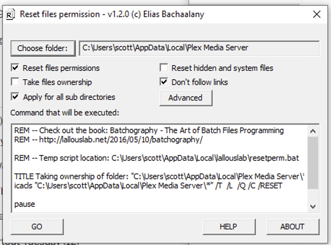
Task: Click scrollbar down arrow in command box
Action: (313, 206)
